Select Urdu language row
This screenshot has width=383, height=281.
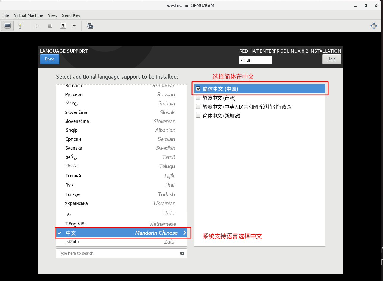122,214
